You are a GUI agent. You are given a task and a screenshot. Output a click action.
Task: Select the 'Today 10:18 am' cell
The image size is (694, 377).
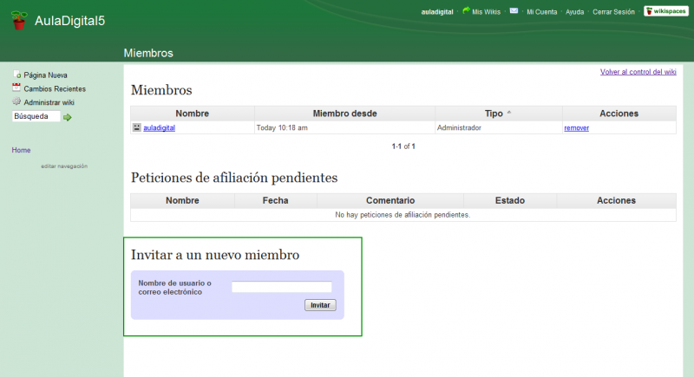coord(344,127)
